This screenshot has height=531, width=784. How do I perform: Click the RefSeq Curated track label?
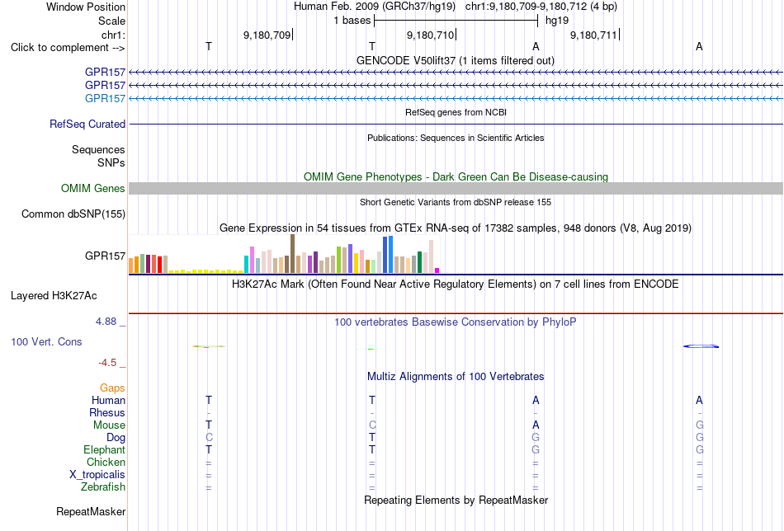click(87, 124)
